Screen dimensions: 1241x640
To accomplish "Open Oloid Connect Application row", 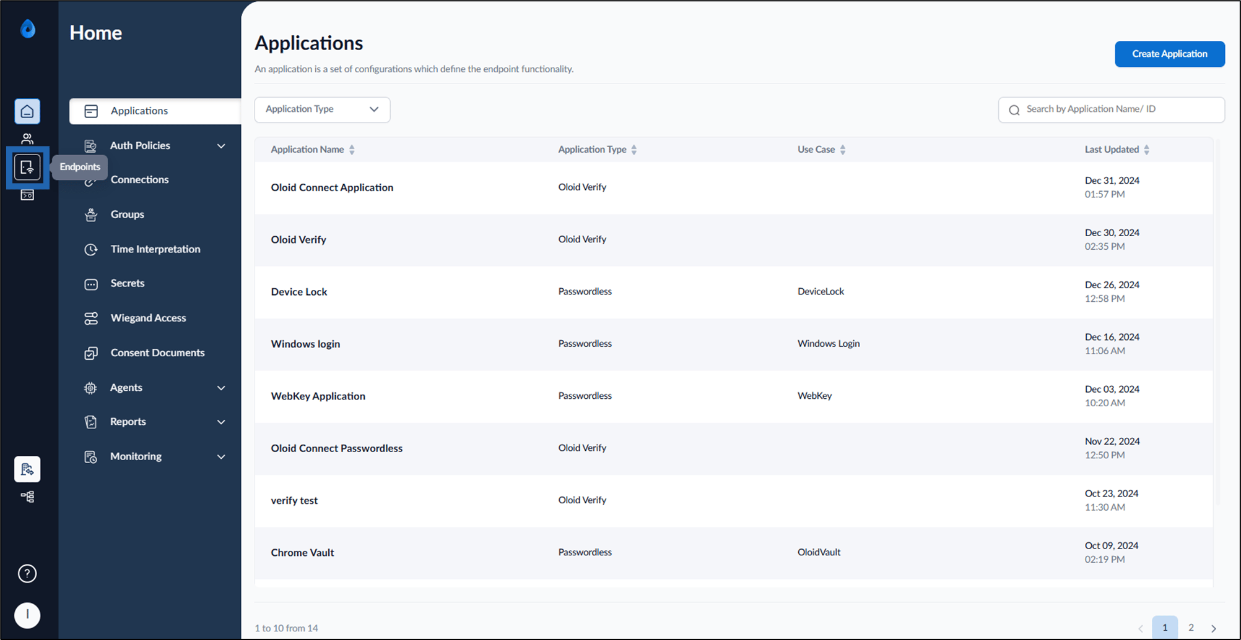I will coord(733,188).
